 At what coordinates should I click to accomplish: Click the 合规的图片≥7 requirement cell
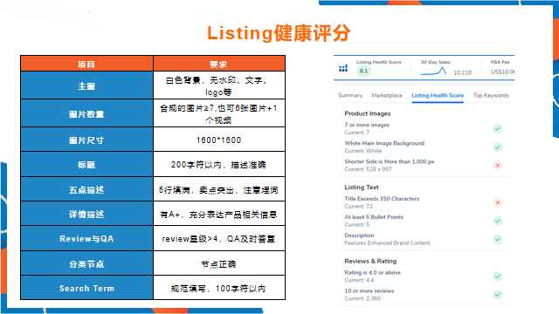coord(219,114)
